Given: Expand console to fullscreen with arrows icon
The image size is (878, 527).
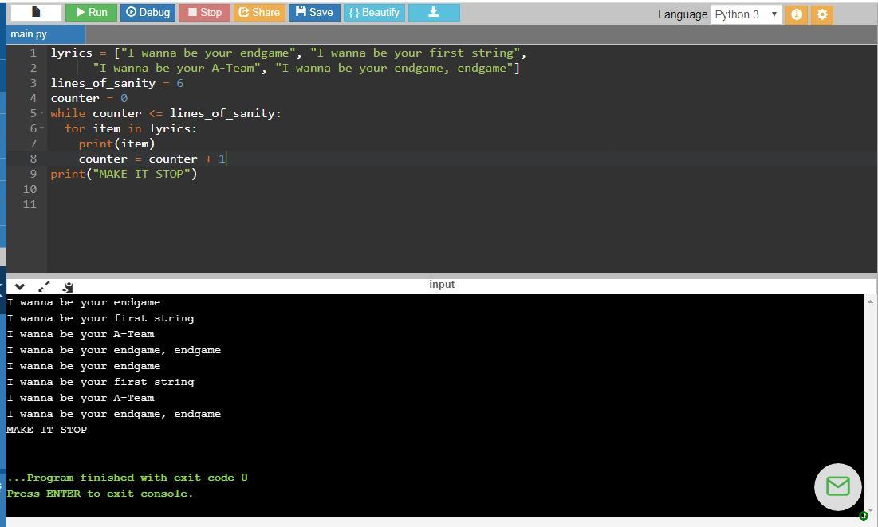Looking at the screenshot, I should click(x=44, y=286).
